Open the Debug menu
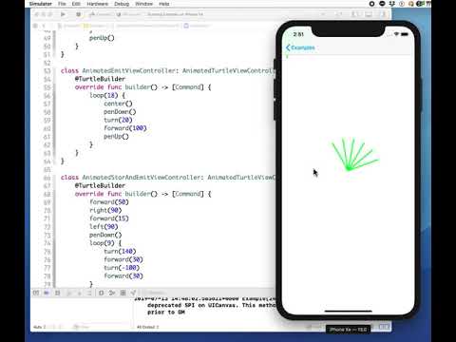This screenshot has height=342, width=456. (122, 4)
